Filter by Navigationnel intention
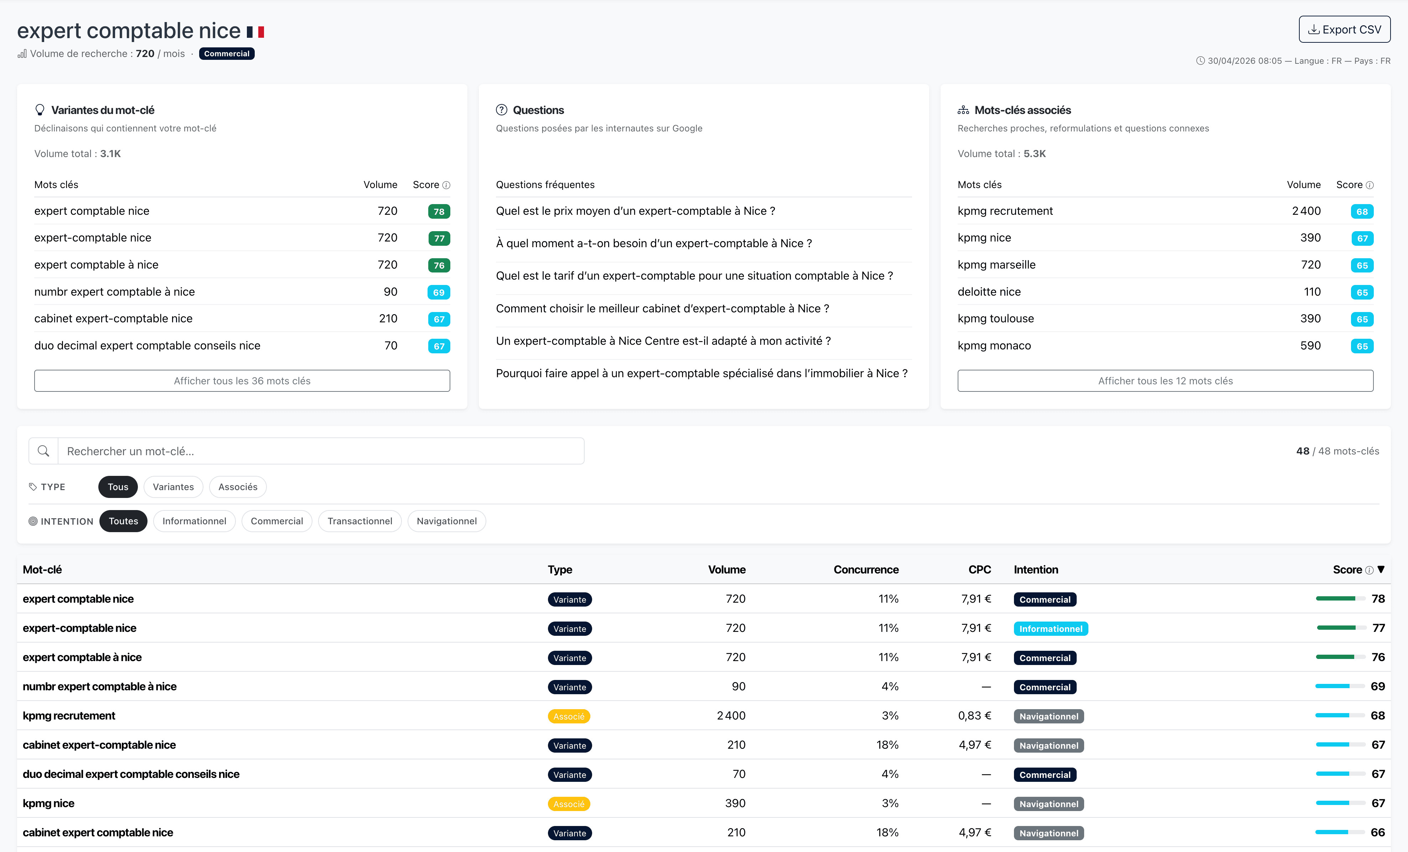This screenshot has height=852, width=1408. 446,521
